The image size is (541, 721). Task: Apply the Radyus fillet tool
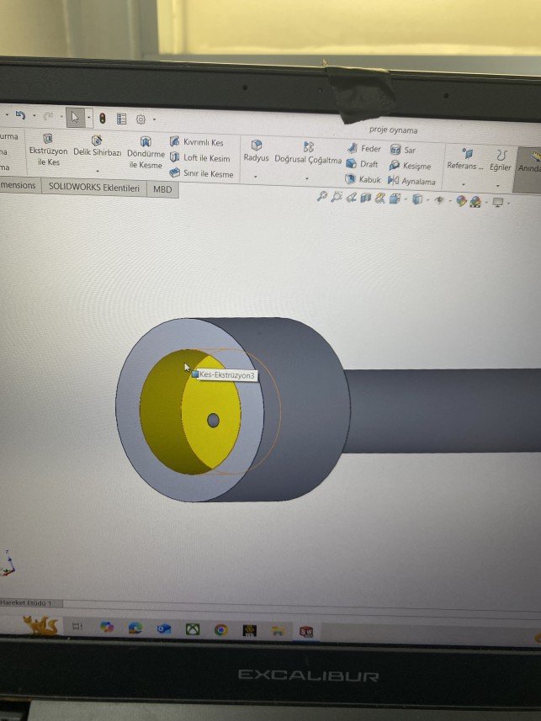point(256,151)
